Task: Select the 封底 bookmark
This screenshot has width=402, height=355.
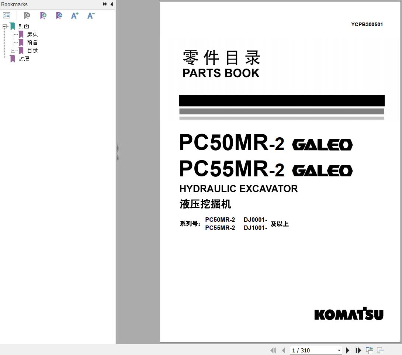Action: click(x=24, y=59)
